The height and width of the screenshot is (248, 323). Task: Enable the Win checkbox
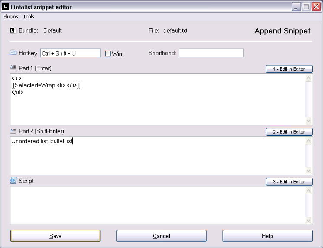pyautogui.click(x=108, y=54)
